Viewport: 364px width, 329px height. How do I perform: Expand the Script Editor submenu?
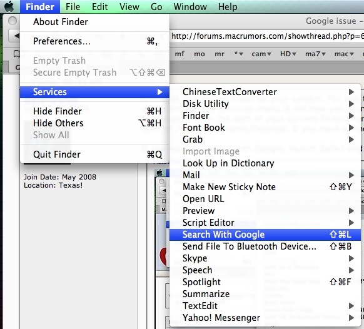[x=265, y=223]
